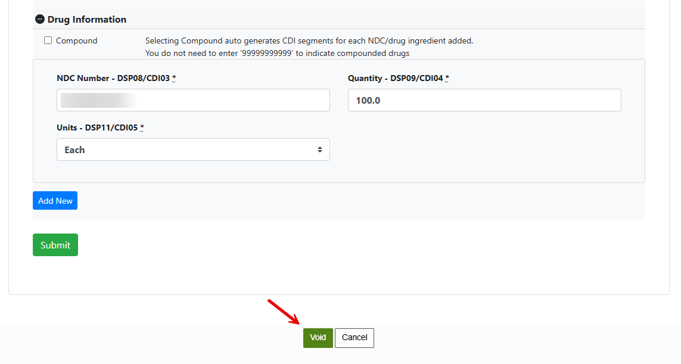Check the Compound checkbox
The width and height of the screenshot is (681, 364).
[48, 41]
